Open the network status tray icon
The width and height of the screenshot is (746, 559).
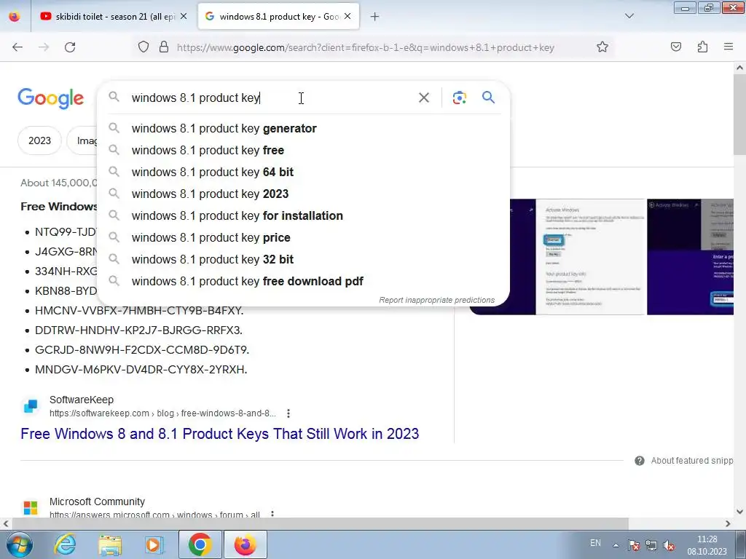pyautogui.click(x=651, y=545)
